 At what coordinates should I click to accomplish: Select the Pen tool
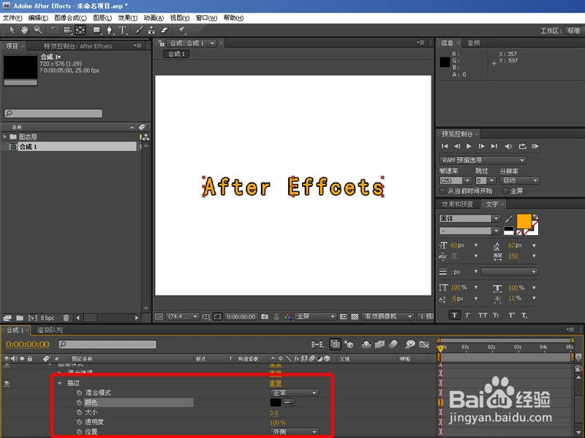click(109, 30)
